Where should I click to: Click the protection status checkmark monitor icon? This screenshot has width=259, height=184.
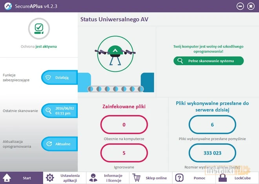click(x=38, y=29)
